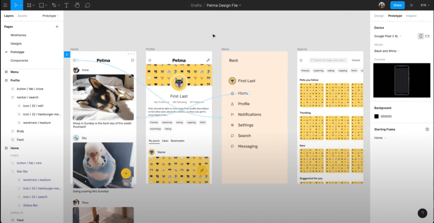This screenshot has height=223, width=434.
Task: Switch to the Design tab
Action: click(379, 16)
